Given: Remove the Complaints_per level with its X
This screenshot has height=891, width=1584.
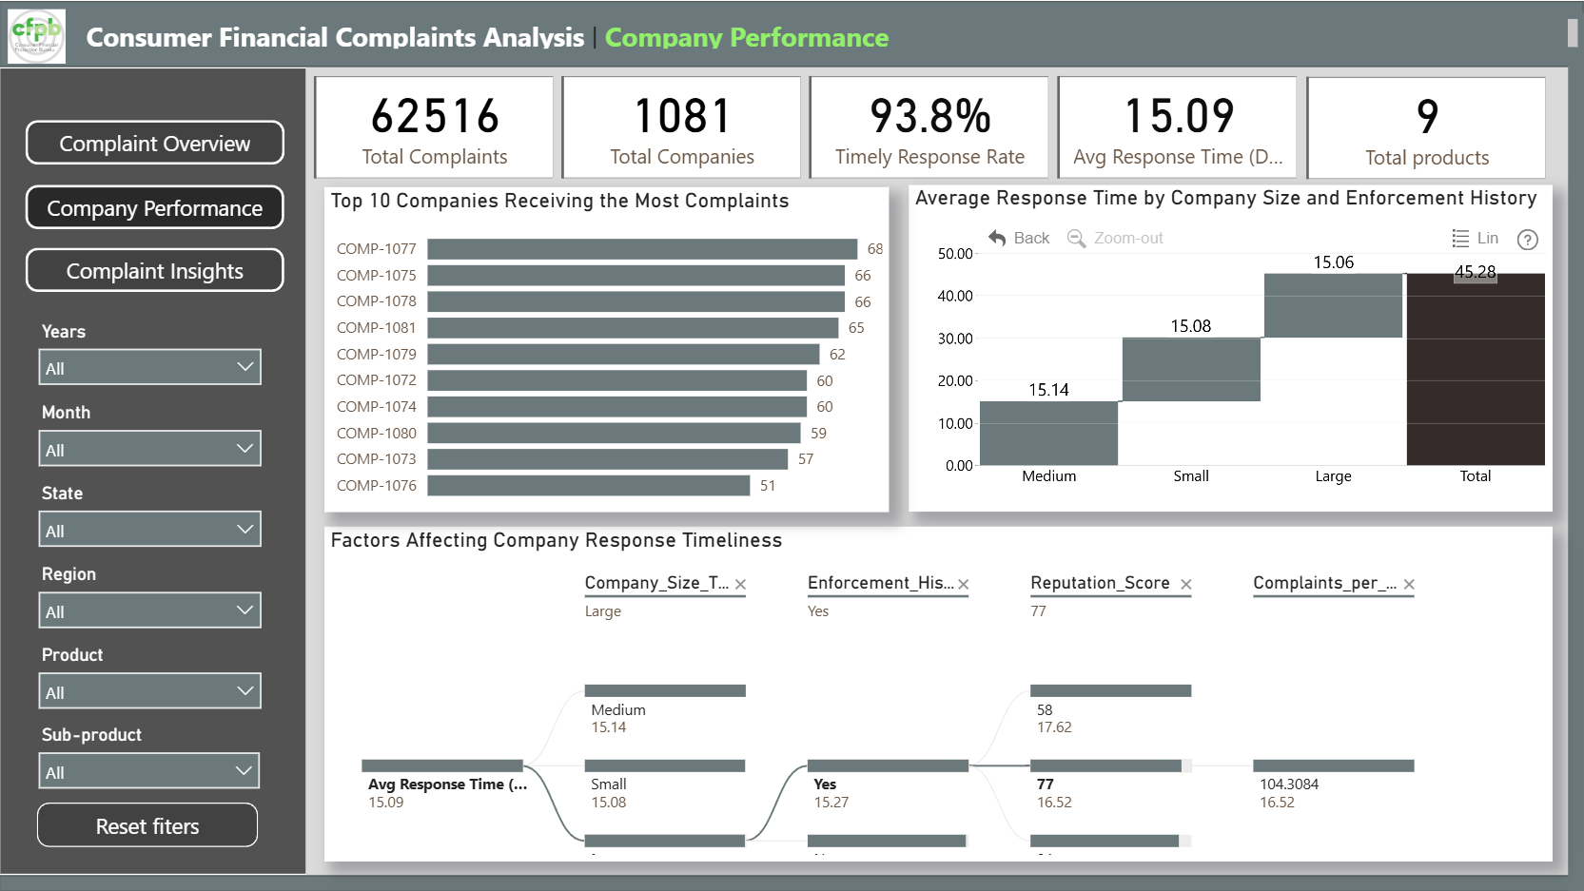Looking at the screenshot, I should (1409, 585).
